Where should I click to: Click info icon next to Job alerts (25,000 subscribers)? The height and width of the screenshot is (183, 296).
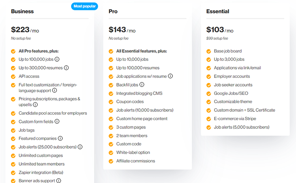point(80,147)
